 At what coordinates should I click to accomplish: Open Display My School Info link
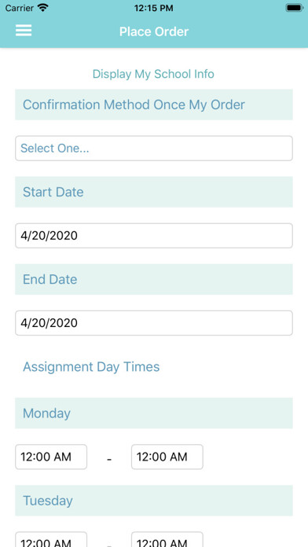(x=153, y=74)
